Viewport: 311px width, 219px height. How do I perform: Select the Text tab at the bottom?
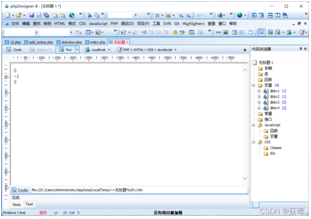tap(29, 204)
